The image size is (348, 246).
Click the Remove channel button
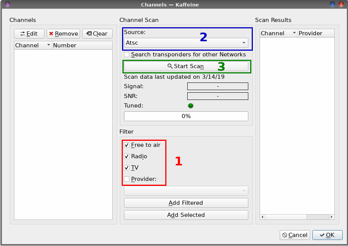point(63,34)
